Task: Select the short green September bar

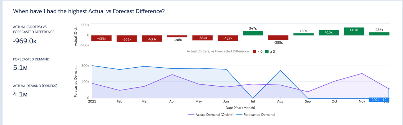Action: 303,34
